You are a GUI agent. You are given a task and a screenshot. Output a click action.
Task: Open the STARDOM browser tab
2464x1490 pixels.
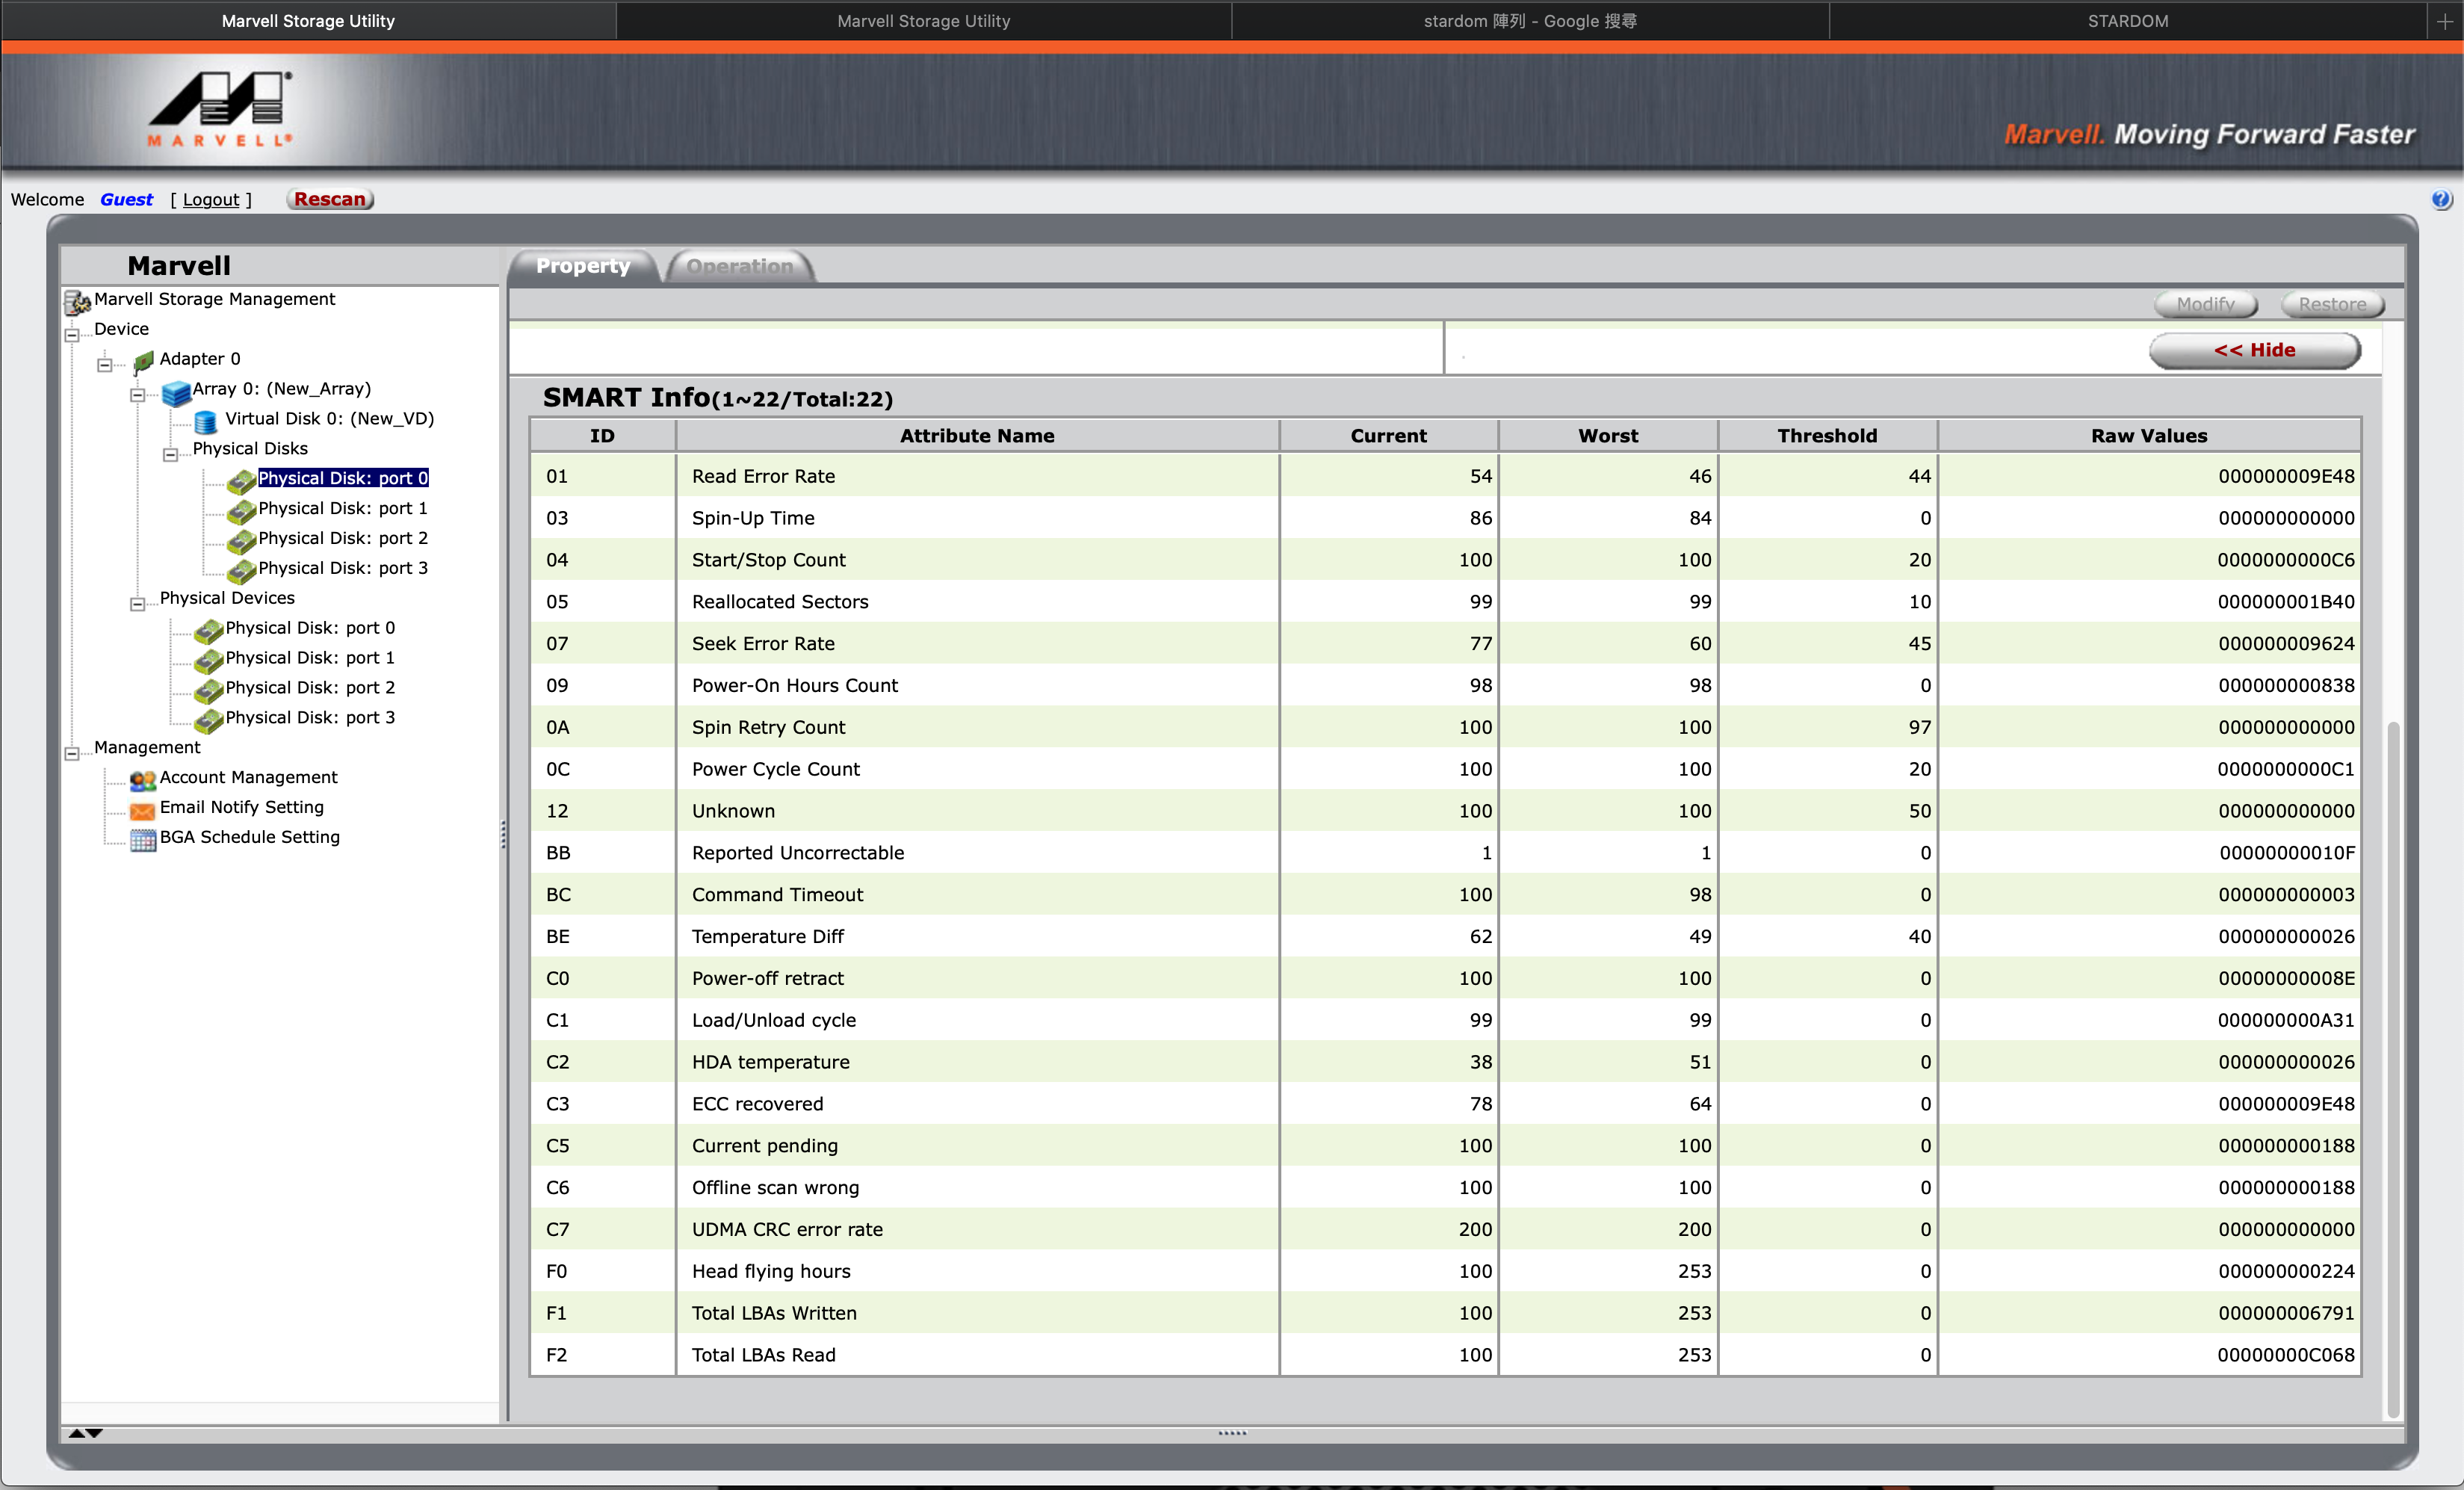click(2128, 21)
